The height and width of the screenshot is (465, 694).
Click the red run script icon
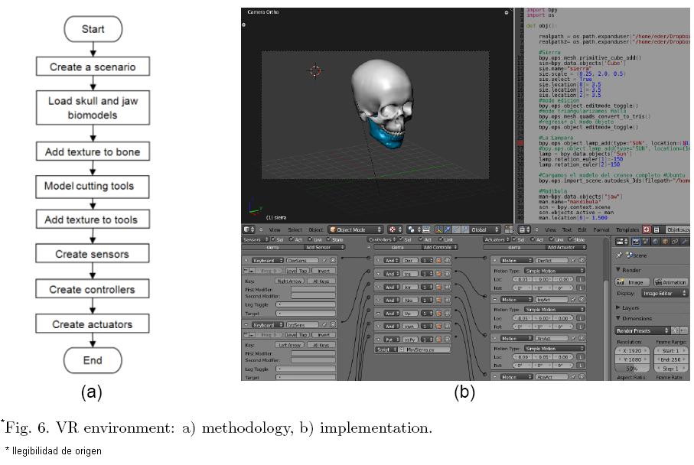click(646, 229)
